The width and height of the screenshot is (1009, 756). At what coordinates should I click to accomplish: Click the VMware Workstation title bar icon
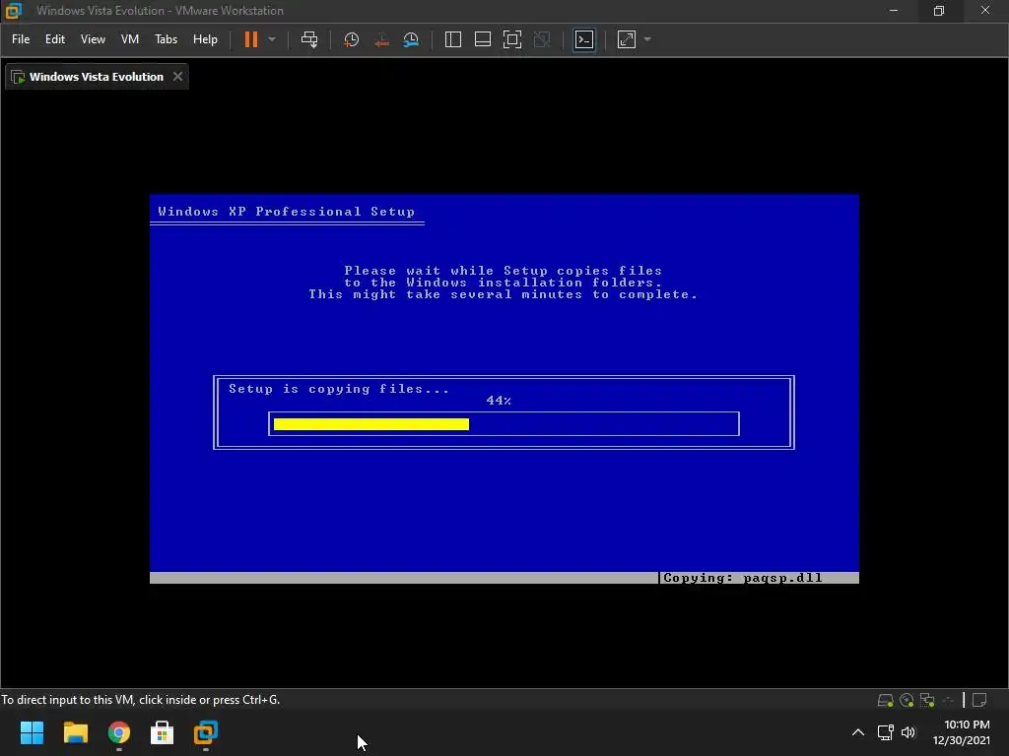13,10
